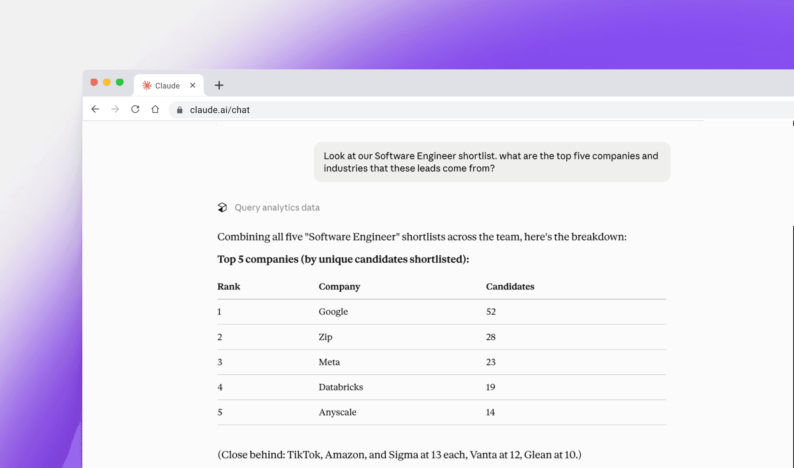
Task: Click the Anyscale company cell
Action: point(338,412)
